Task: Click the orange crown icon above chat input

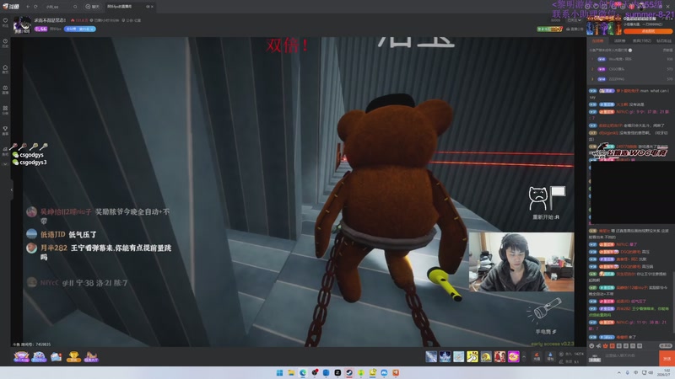Action: click(x=606, y=345)
